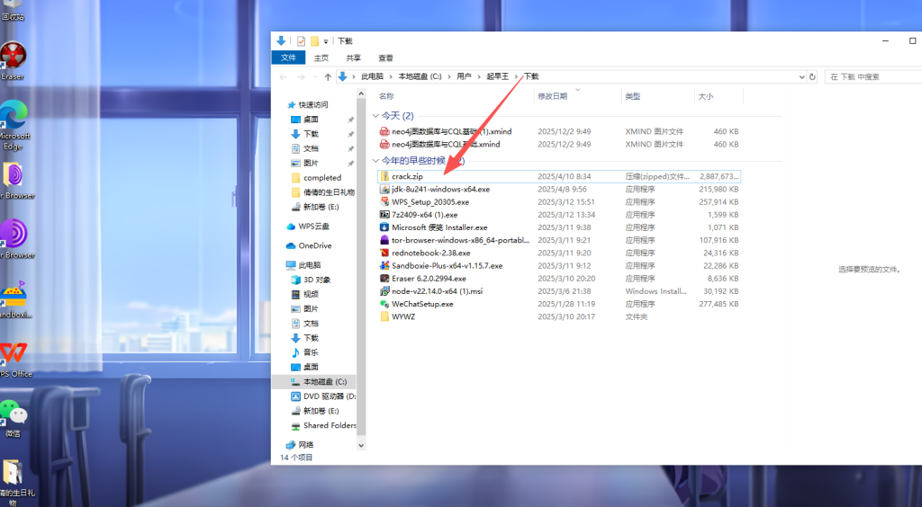This screenshot has width=922, height=507.
Task: Open OneDrive in the navigation pane
Action: coord(314,245)
